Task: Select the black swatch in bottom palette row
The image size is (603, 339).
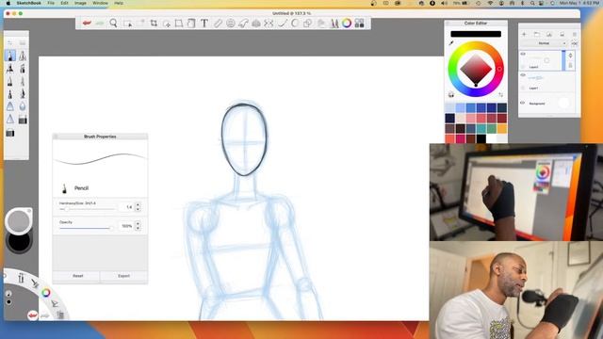Action: (481, 138)
